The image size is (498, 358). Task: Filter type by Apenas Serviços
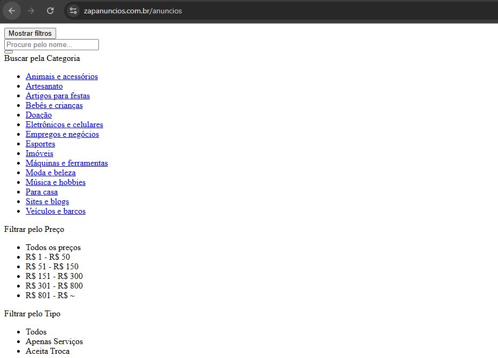point(54,341)
